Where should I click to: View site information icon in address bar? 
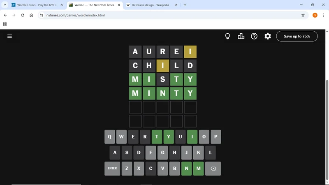[42, 15]
